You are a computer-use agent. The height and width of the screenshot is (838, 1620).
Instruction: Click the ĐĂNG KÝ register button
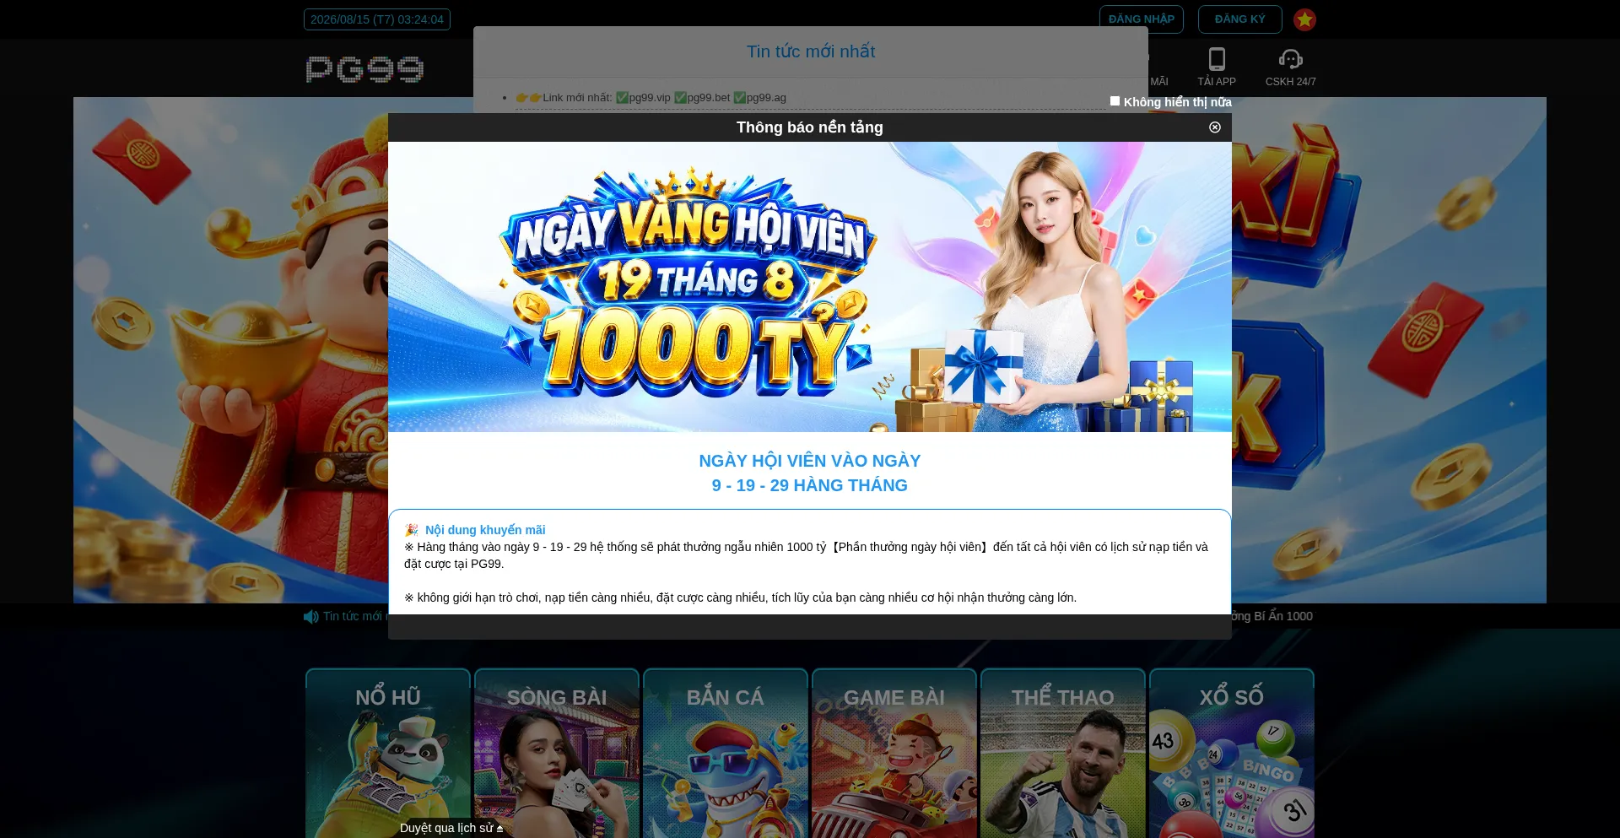(x=1239, y=19)
